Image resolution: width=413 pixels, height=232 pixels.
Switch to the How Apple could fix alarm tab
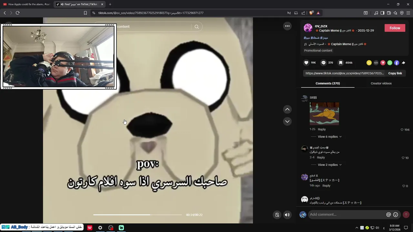coord(26,4)
